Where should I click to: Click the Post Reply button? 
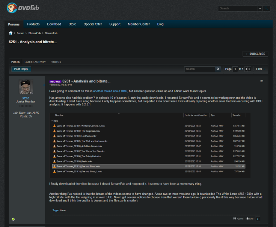pos(21,69)
